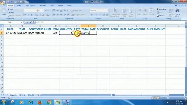Open Format as Table gallery

pos(124,13)
